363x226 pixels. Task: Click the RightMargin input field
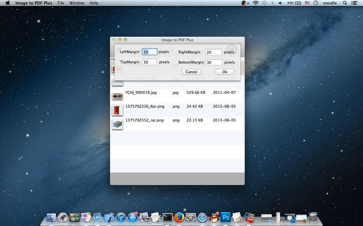[213, 52]
